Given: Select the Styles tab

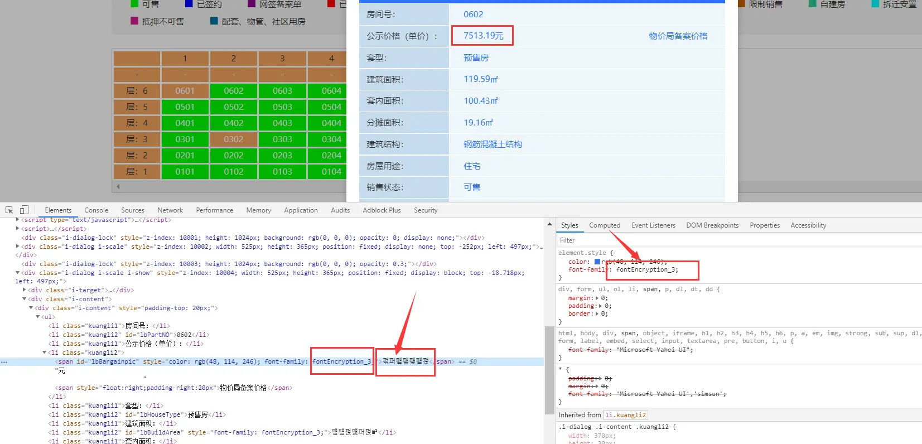Looking at the screenshot, I should pos(569,225).
